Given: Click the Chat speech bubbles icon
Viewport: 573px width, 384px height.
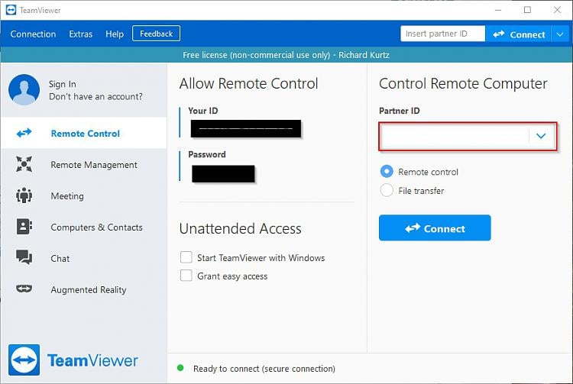Looking at the screenshot, I should point(24,257).
